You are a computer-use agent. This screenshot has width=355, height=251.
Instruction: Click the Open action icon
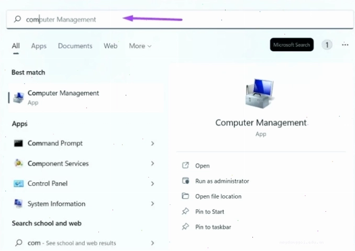pyautogui.click(x=185, y=166)
